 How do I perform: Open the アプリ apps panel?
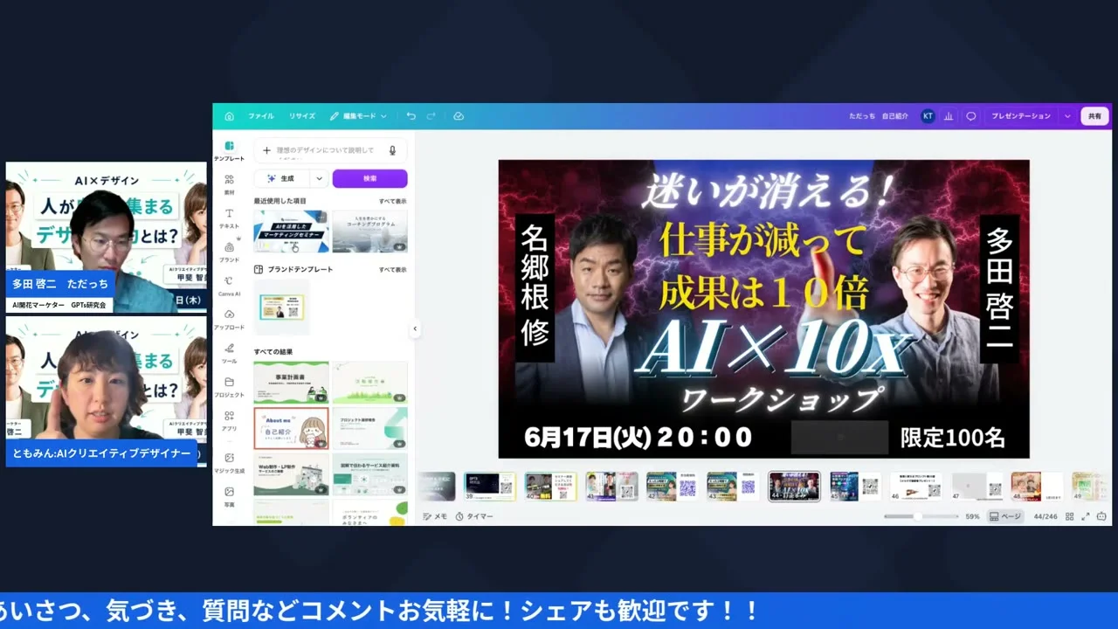[229, 421]
